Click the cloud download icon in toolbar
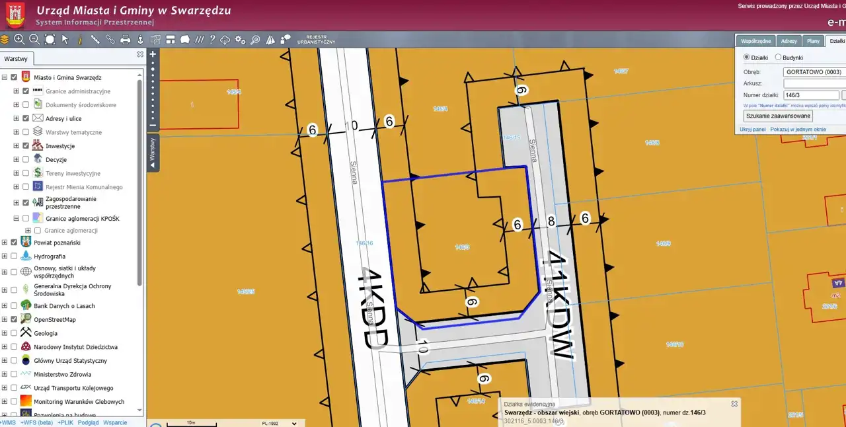This screenshot has height=427, width=846. click(x=225, y=40)
